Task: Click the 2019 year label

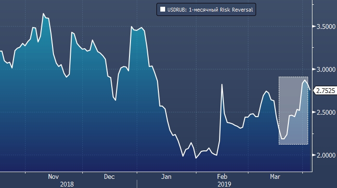Action: tap(224, 184)
